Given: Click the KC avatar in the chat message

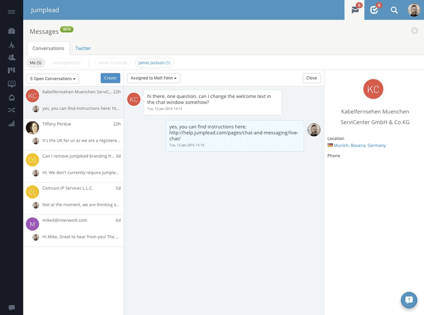Looking at the screenshot, I should click(134, 99).
